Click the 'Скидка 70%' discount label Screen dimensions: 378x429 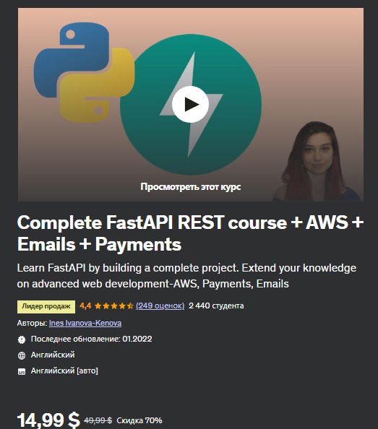click(x=139, y=420)
